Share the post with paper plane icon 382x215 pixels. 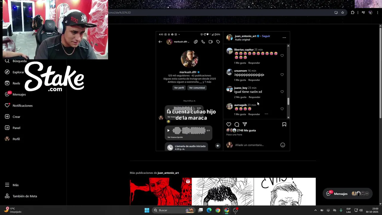click(x=245, y=124)
